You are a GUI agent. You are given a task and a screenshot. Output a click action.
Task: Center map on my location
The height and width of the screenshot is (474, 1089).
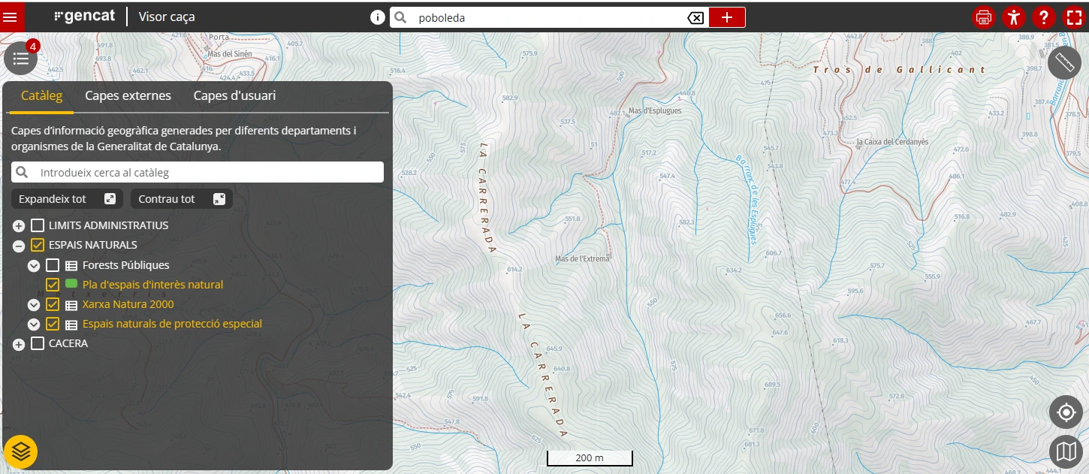coord(1066,412)
